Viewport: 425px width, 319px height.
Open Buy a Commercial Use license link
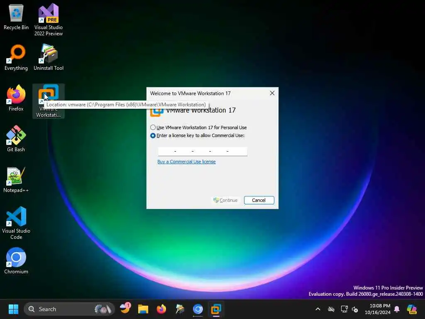coord(186,162)
